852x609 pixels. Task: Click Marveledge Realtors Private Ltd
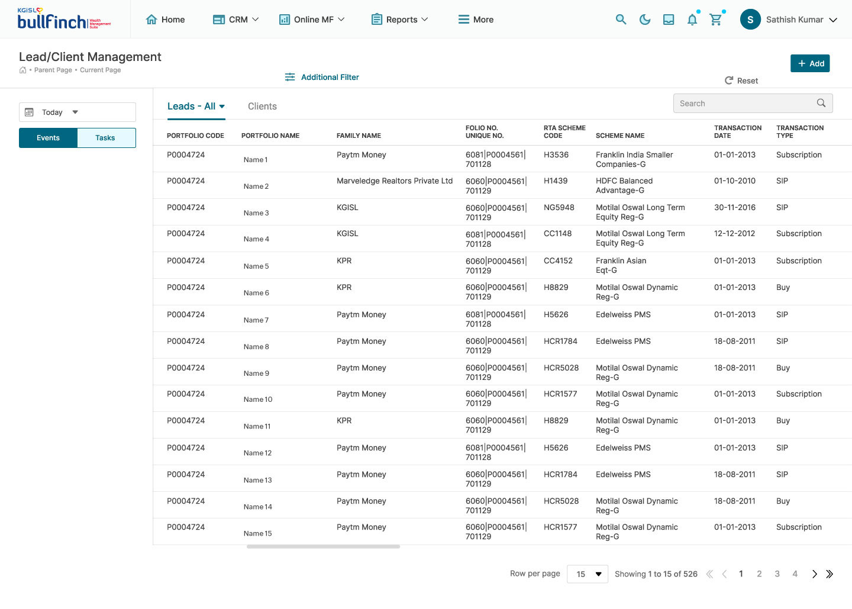pyautogui.click(x=395, y=181)
